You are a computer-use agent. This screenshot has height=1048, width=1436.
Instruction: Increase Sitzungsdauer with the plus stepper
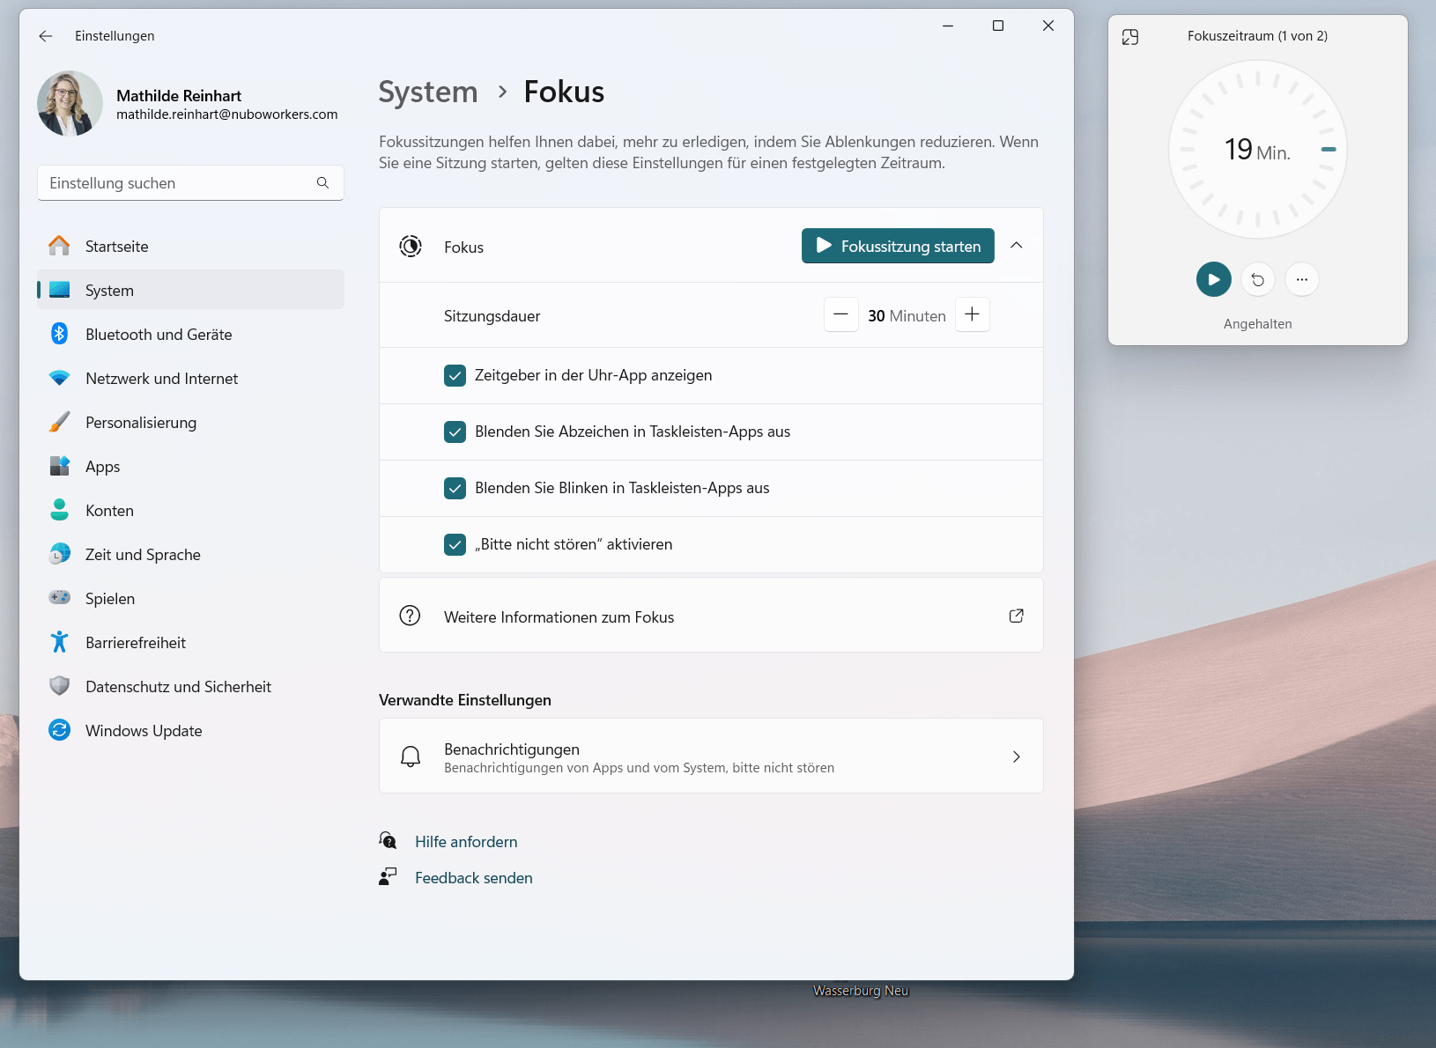(972, 314)
